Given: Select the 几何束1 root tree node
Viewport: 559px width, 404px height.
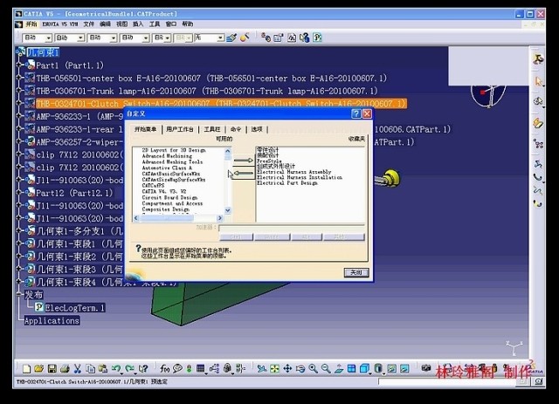Looking at the screenshot, I should (x=43, y=52).
